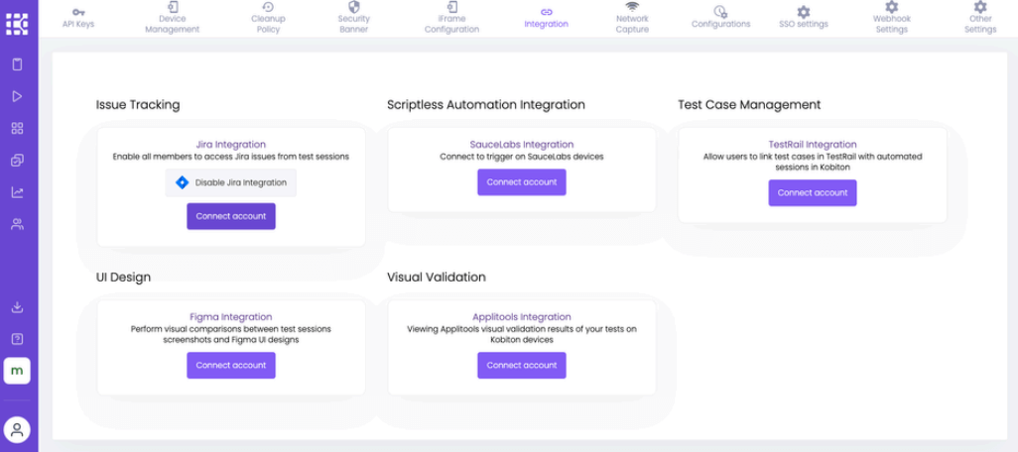Click the Kobiton logo in sidebar

pos(17,24)
